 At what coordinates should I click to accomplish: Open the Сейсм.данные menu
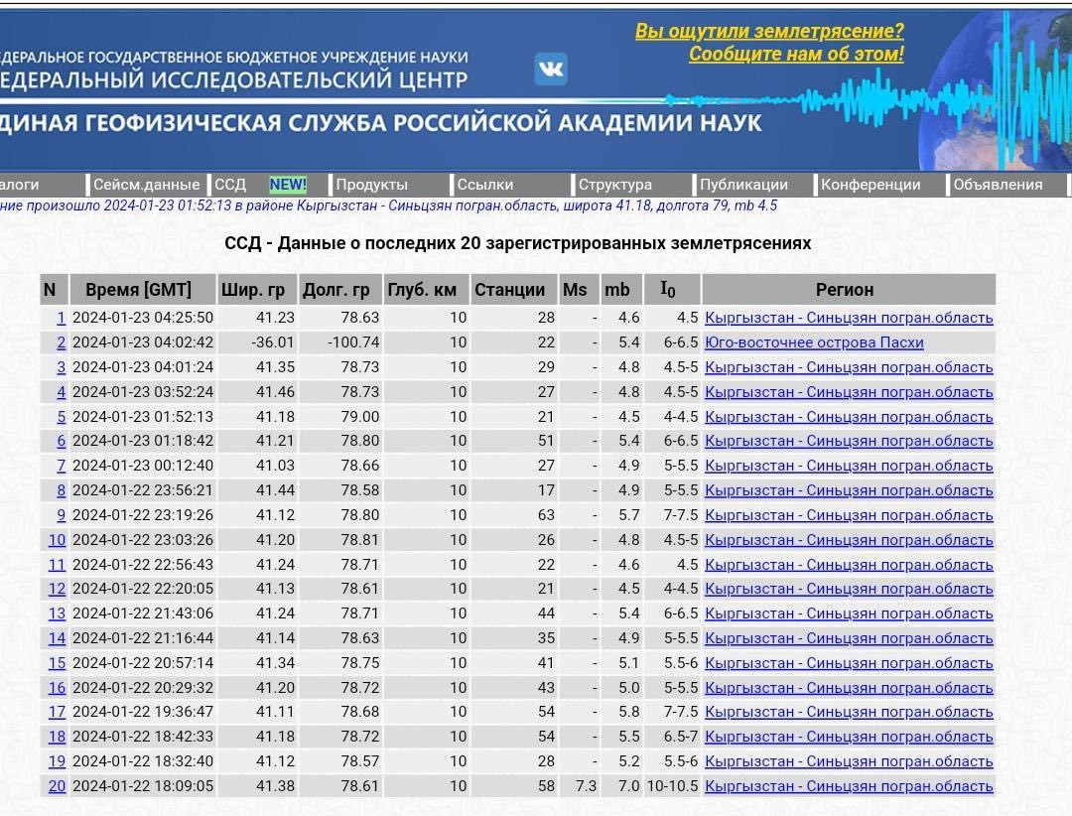click(x=146, y=185)
